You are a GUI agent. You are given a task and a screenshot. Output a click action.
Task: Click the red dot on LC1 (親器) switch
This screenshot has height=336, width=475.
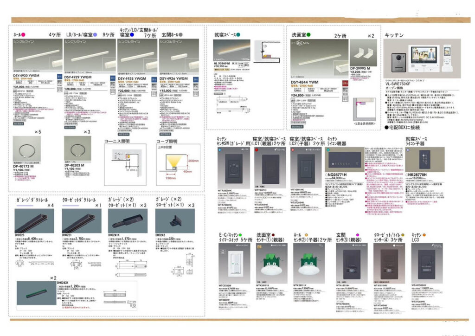point(257,150)
